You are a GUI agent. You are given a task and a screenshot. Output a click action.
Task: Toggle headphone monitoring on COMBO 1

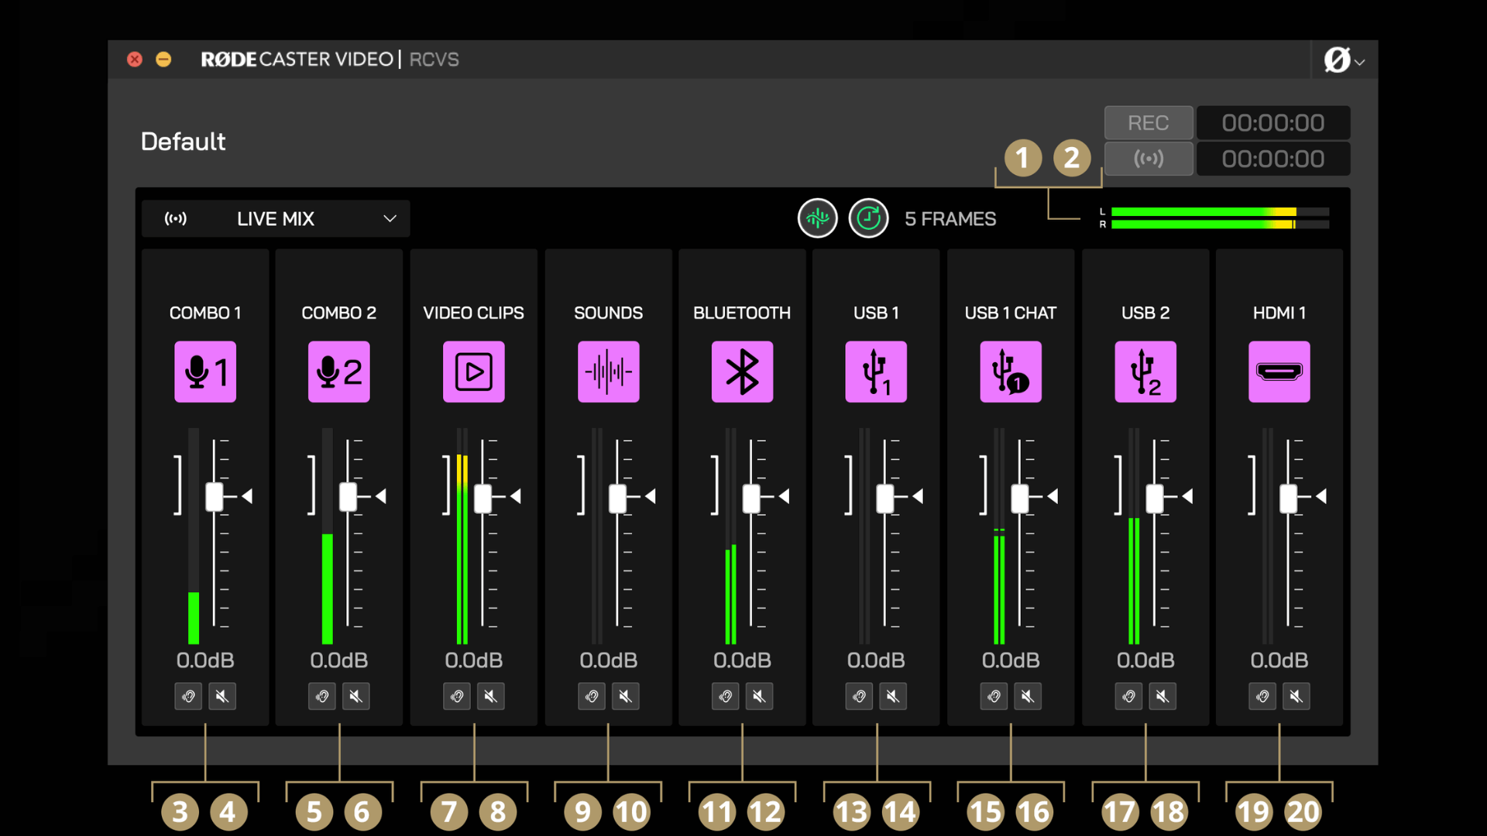tap(187, 696)
